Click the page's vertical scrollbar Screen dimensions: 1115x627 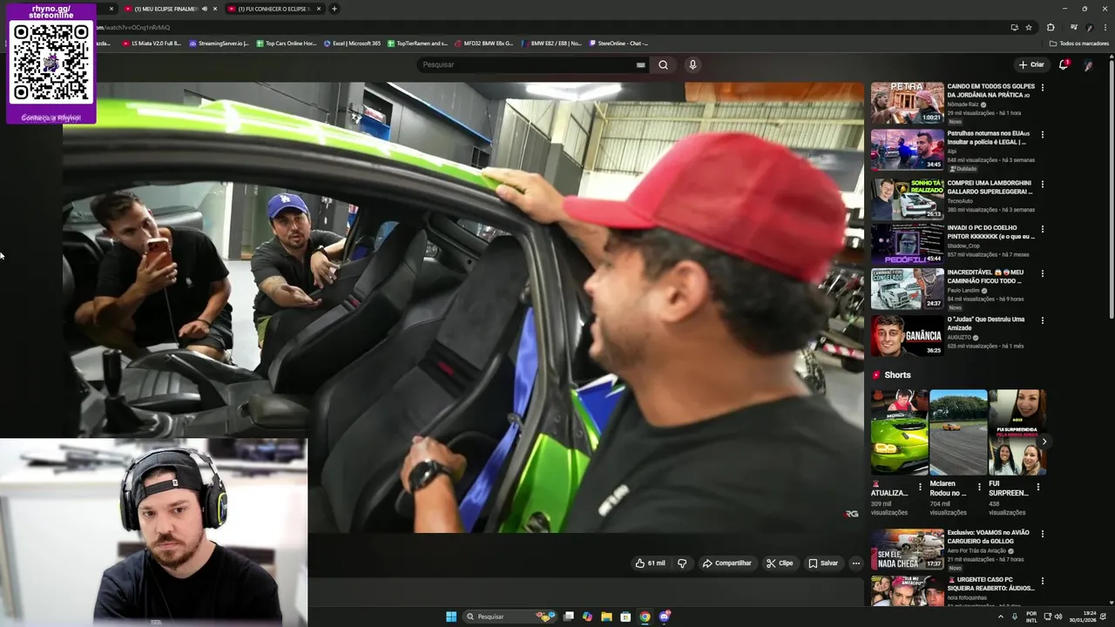[x=1111, y=188]
